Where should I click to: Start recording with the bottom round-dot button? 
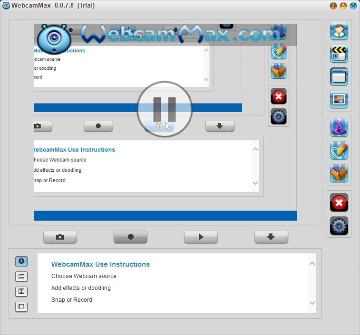click(x=130, y=237)
